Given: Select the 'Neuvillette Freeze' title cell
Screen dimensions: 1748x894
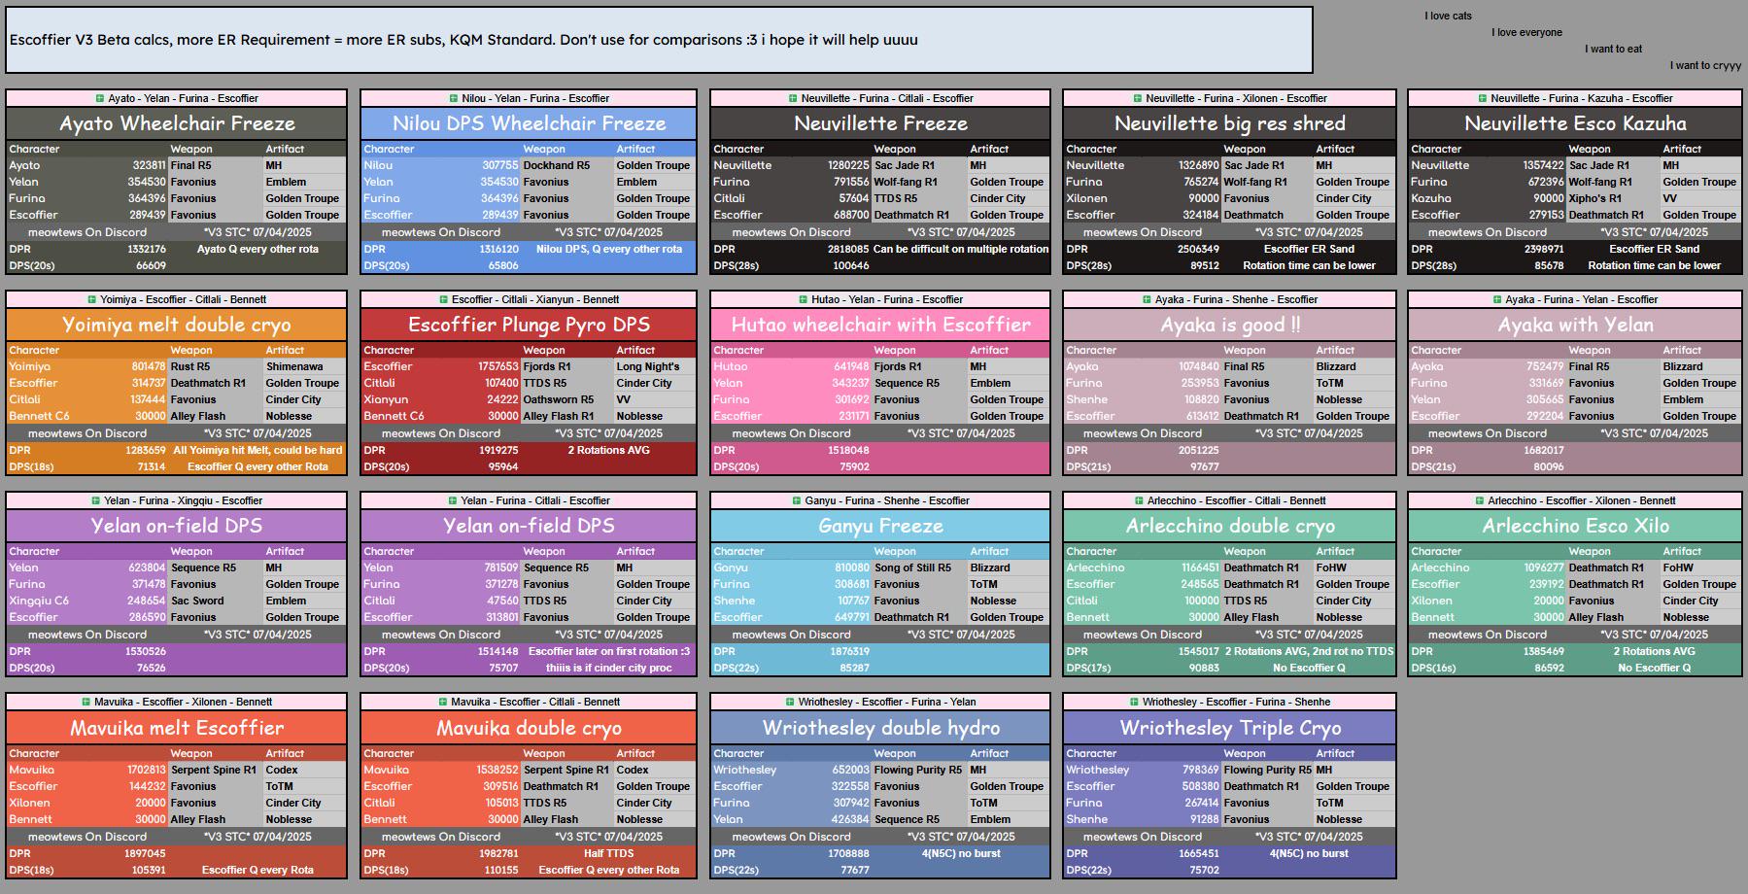Looking at the screenshot, I should click(x=880, y=123).
